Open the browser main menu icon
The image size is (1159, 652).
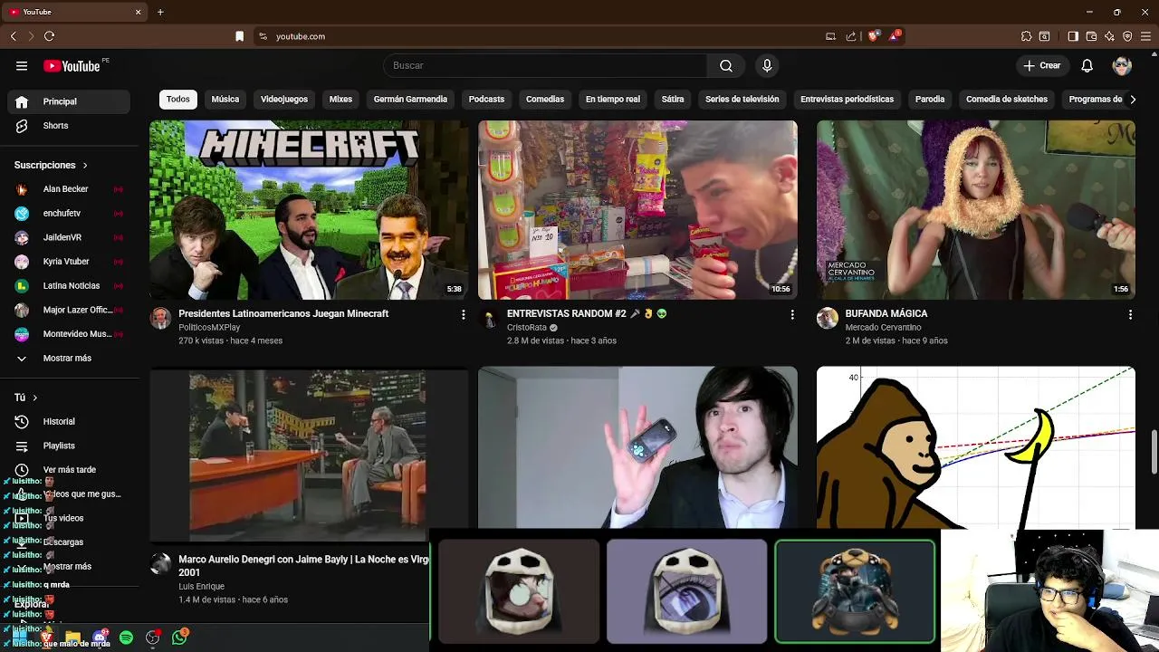click(1146, 36)
